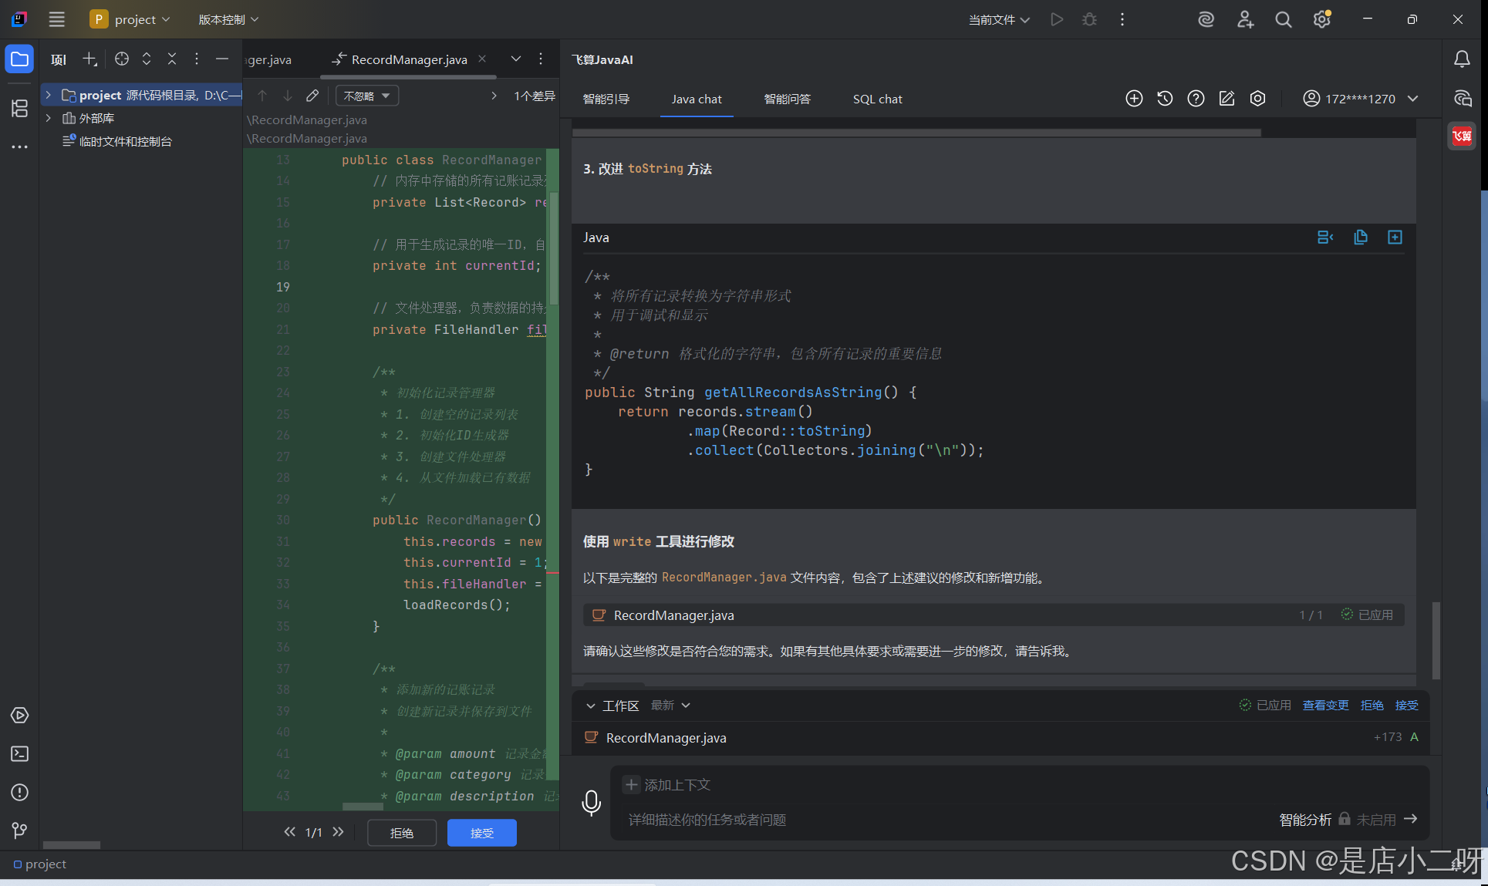Viewport: 1488px width, 886px height.
Task: Open the help question mark icon
Action: click(1196, 98)
